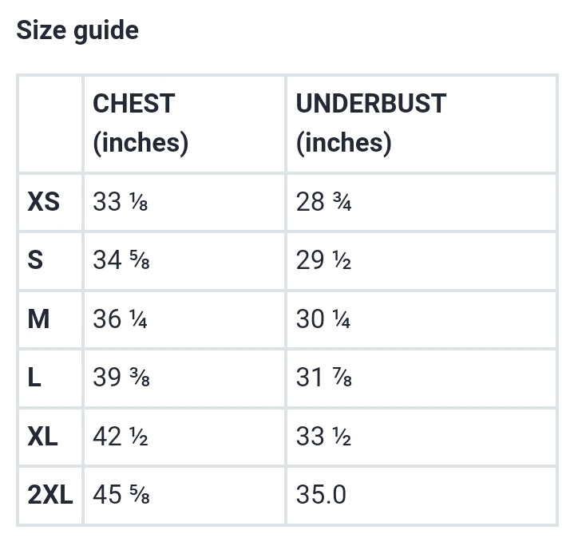The height and width of the screenshot is (542, 574).
Task: Select 2XL underbust value 35.0
Action: coord(321,494)
